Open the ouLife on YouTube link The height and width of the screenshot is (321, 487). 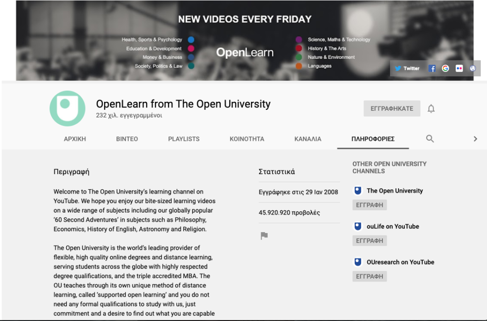click(393, 226)
